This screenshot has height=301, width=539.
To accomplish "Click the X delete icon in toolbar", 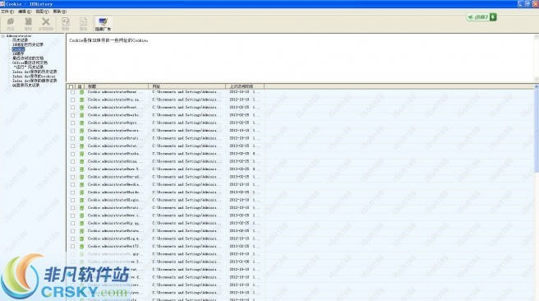I will (x=46, y=22).
